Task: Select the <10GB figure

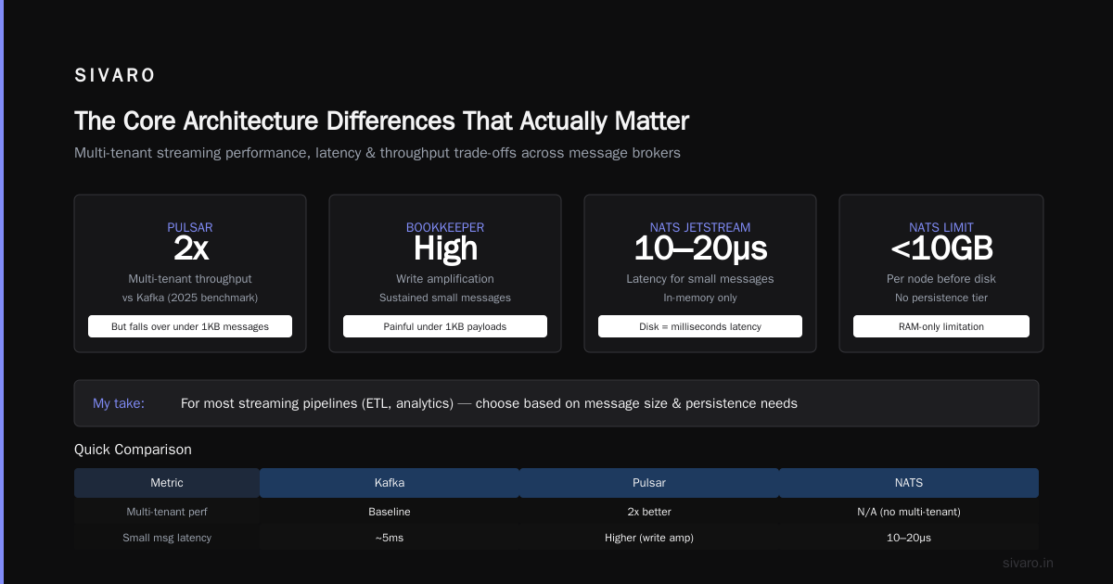Action: (x=941, y=248)
